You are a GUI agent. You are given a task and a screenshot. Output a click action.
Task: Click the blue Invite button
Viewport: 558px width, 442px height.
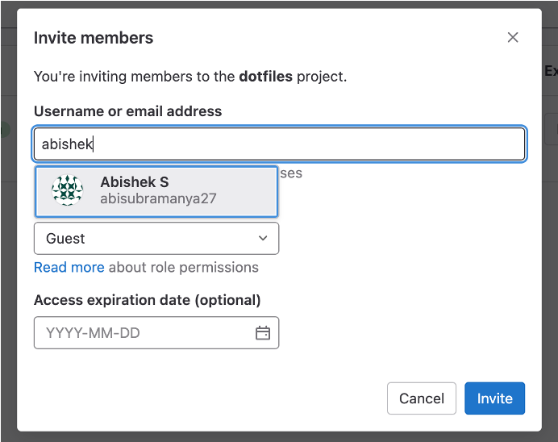coord(494,398)
